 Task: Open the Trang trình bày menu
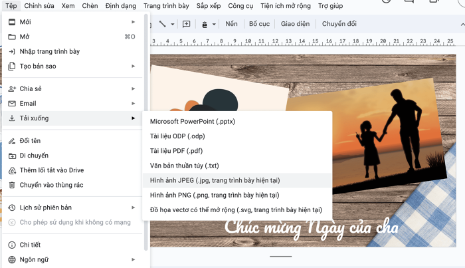click(x=166, y=5)
